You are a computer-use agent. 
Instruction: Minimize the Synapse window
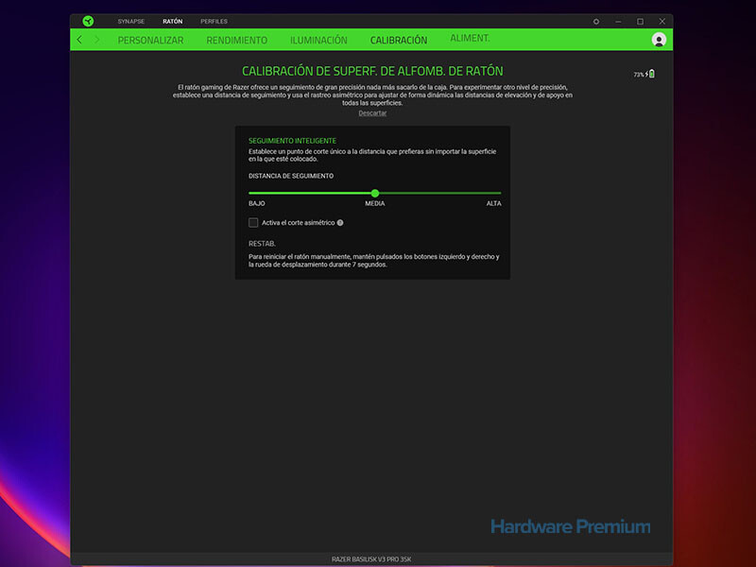tap(618, 22)
